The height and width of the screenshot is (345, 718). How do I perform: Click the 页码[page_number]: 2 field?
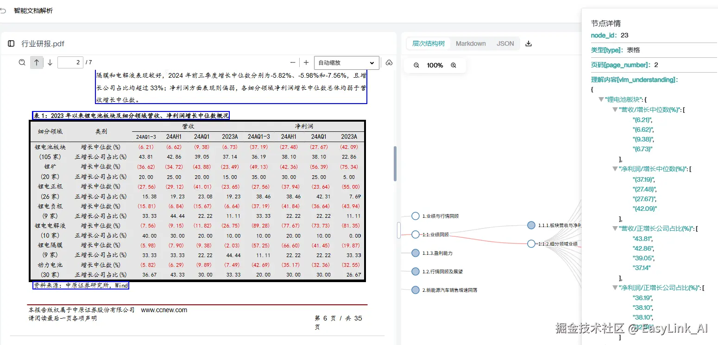click(x=624, y=65)
